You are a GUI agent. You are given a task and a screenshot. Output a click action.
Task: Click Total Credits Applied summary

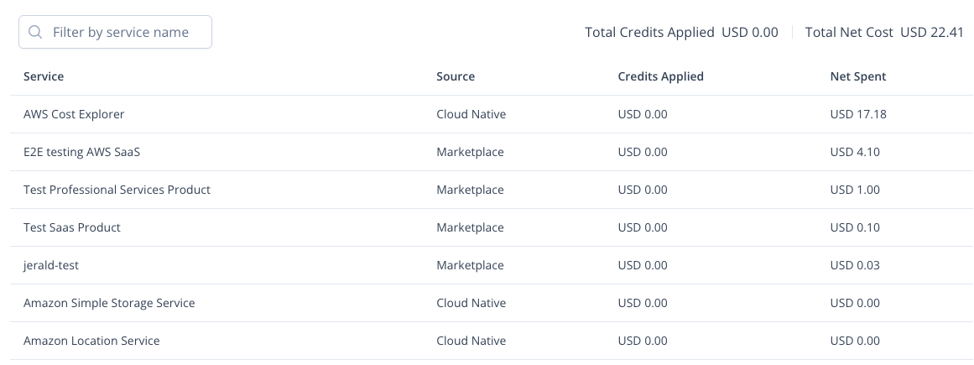[x=681, y=33]
